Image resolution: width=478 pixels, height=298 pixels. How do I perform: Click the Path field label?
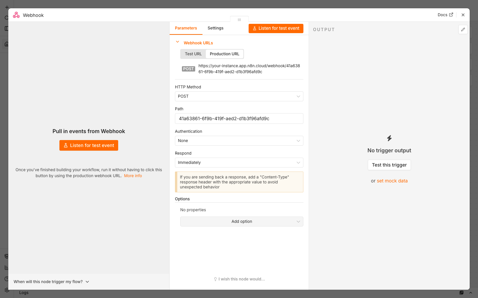(x=179, y=109)
